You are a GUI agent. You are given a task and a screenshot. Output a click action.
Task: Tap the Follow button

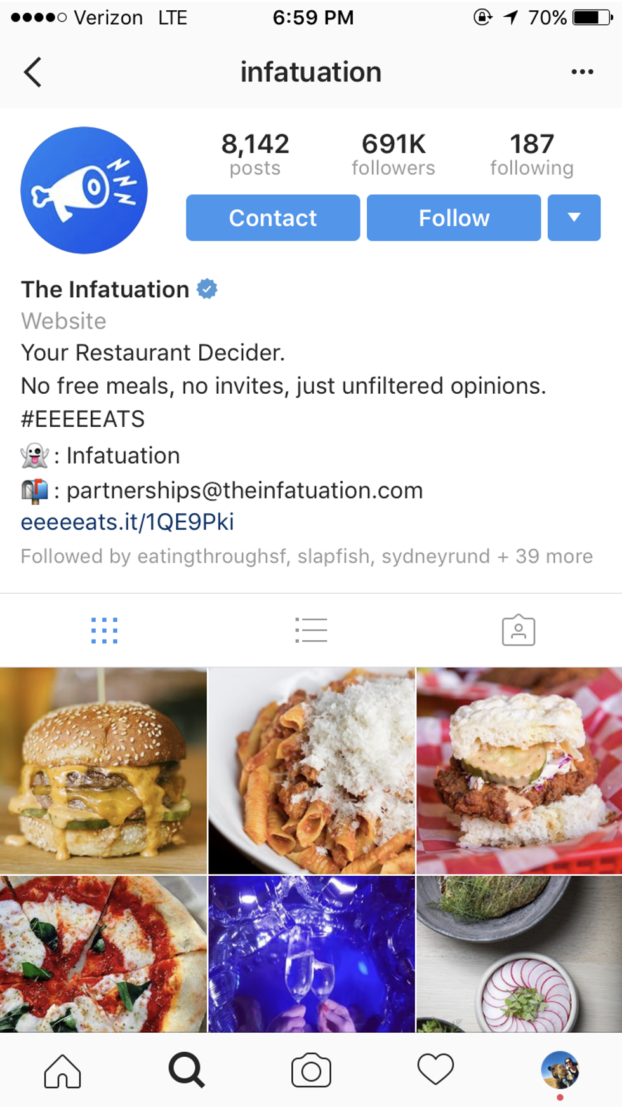click(x=454, y=218)
